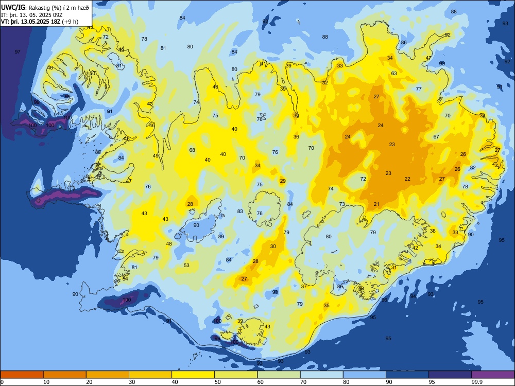
Task: Click the '94' humidity value offshore
Action: coord(413,296)
